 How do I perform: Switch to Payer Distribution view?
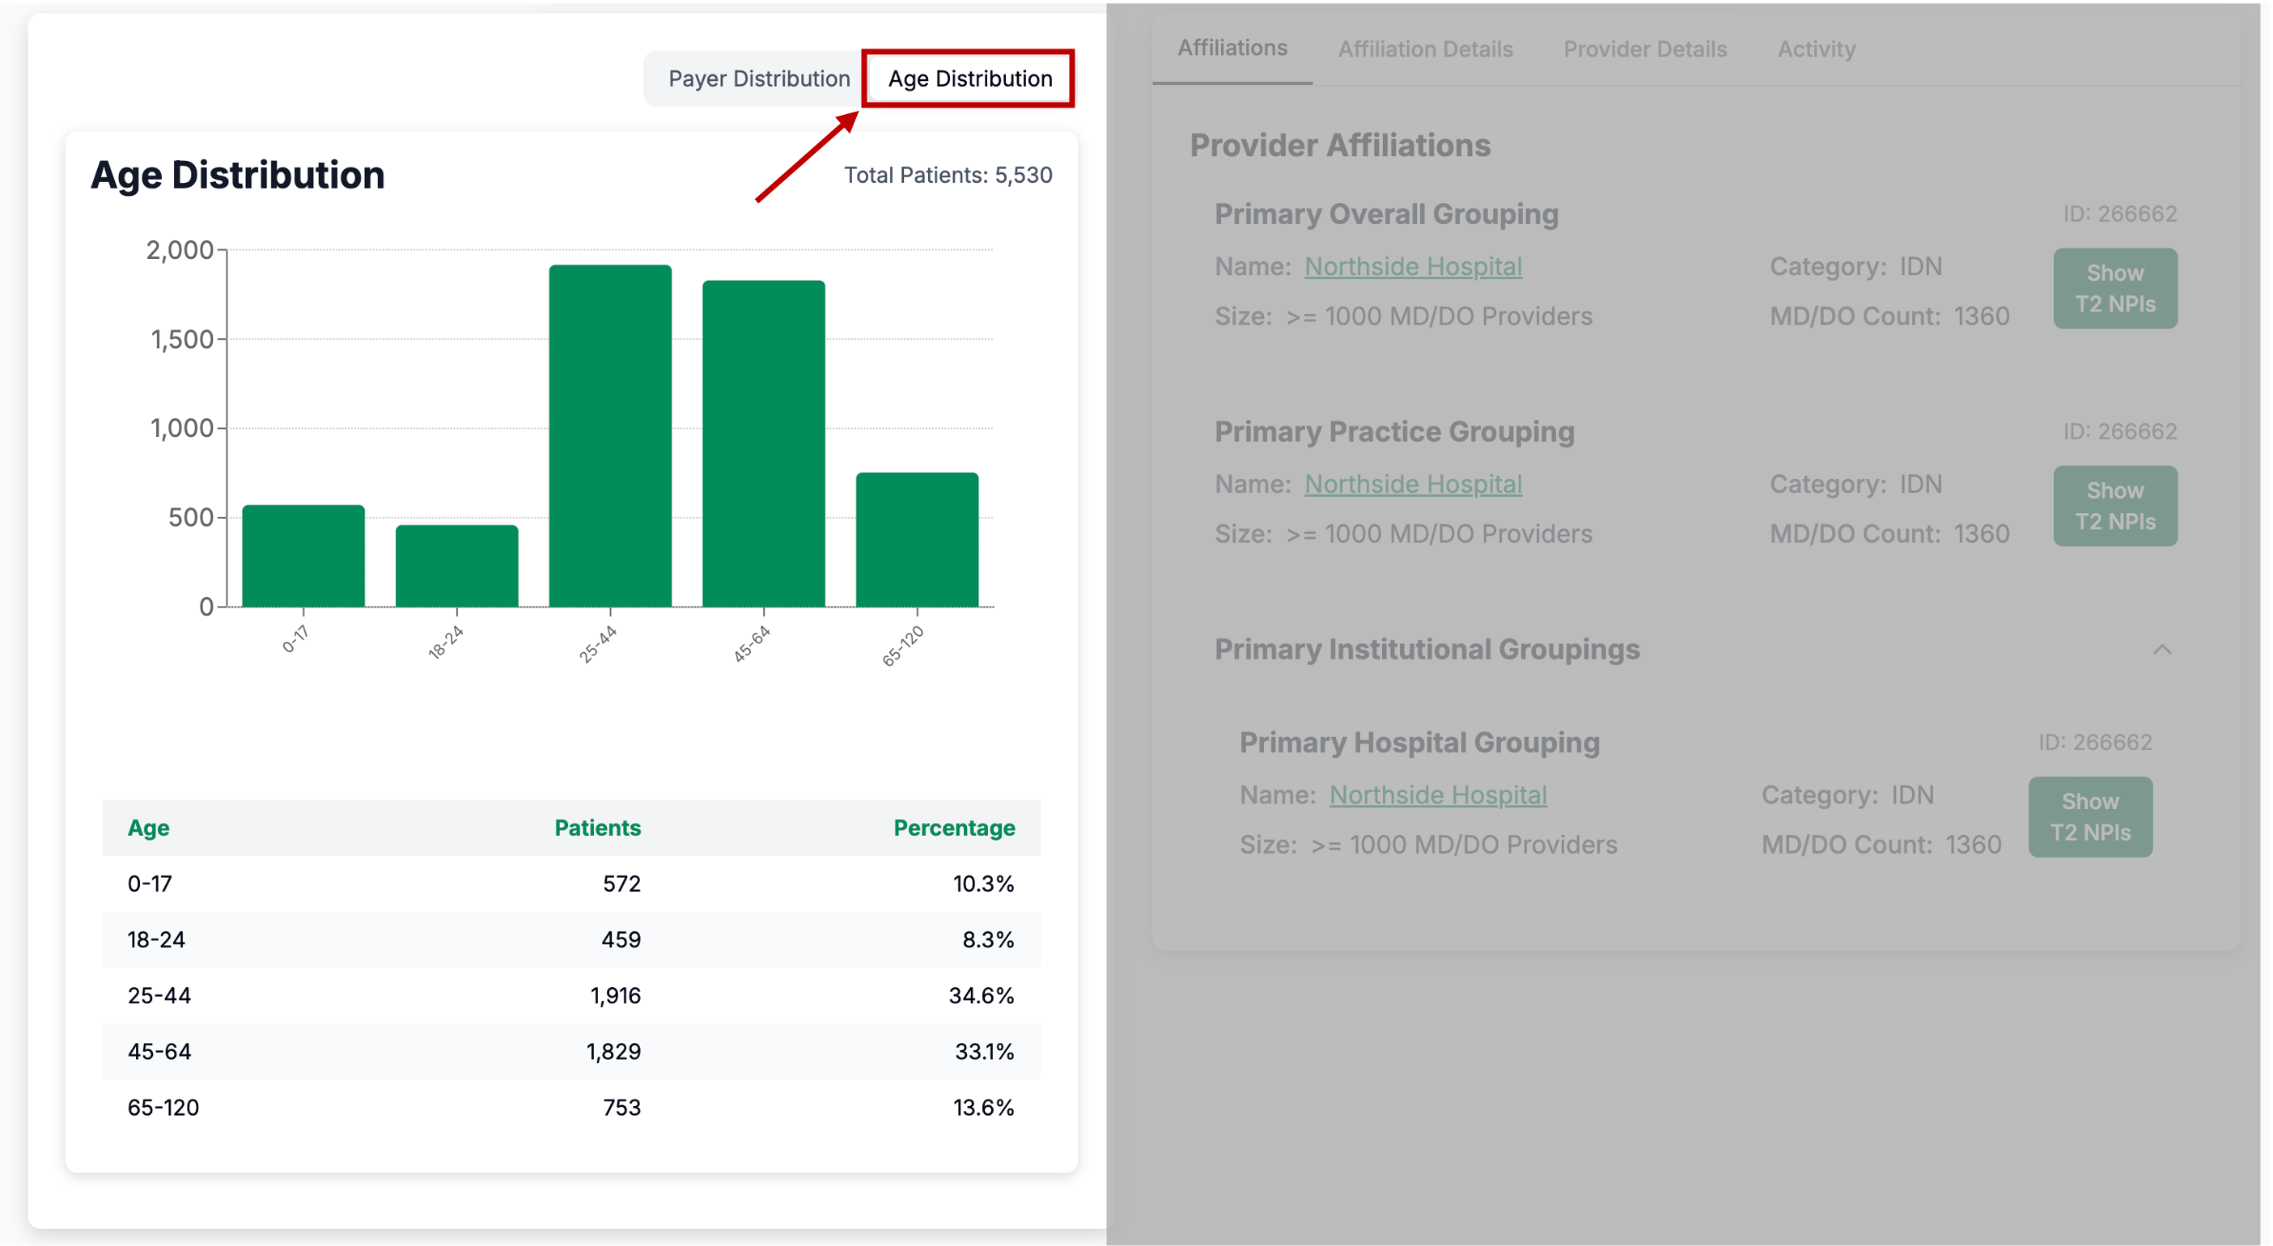tap(758, 78)
